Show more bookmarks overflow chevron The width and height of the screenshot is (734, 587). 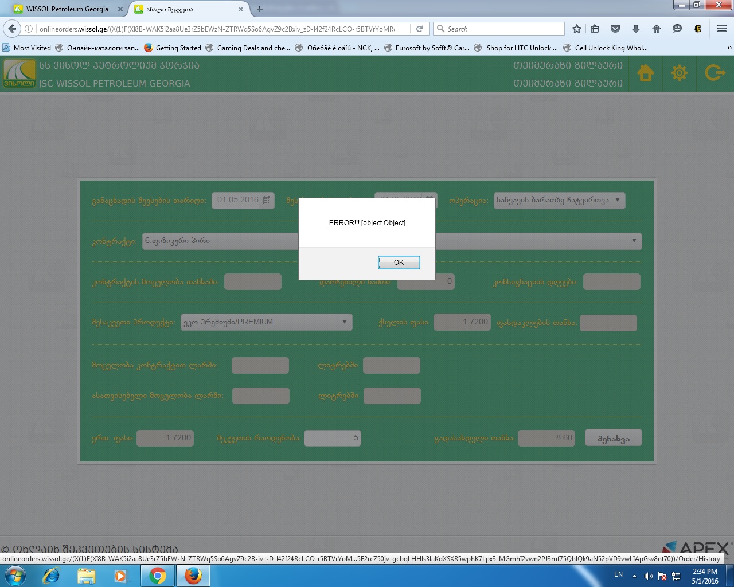[x=729, y=48]
